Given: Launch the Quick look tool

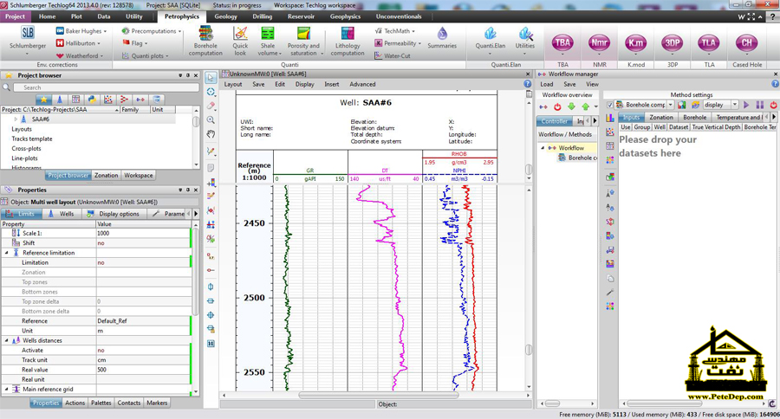Looking at the screenshot, I should [240, 42].
